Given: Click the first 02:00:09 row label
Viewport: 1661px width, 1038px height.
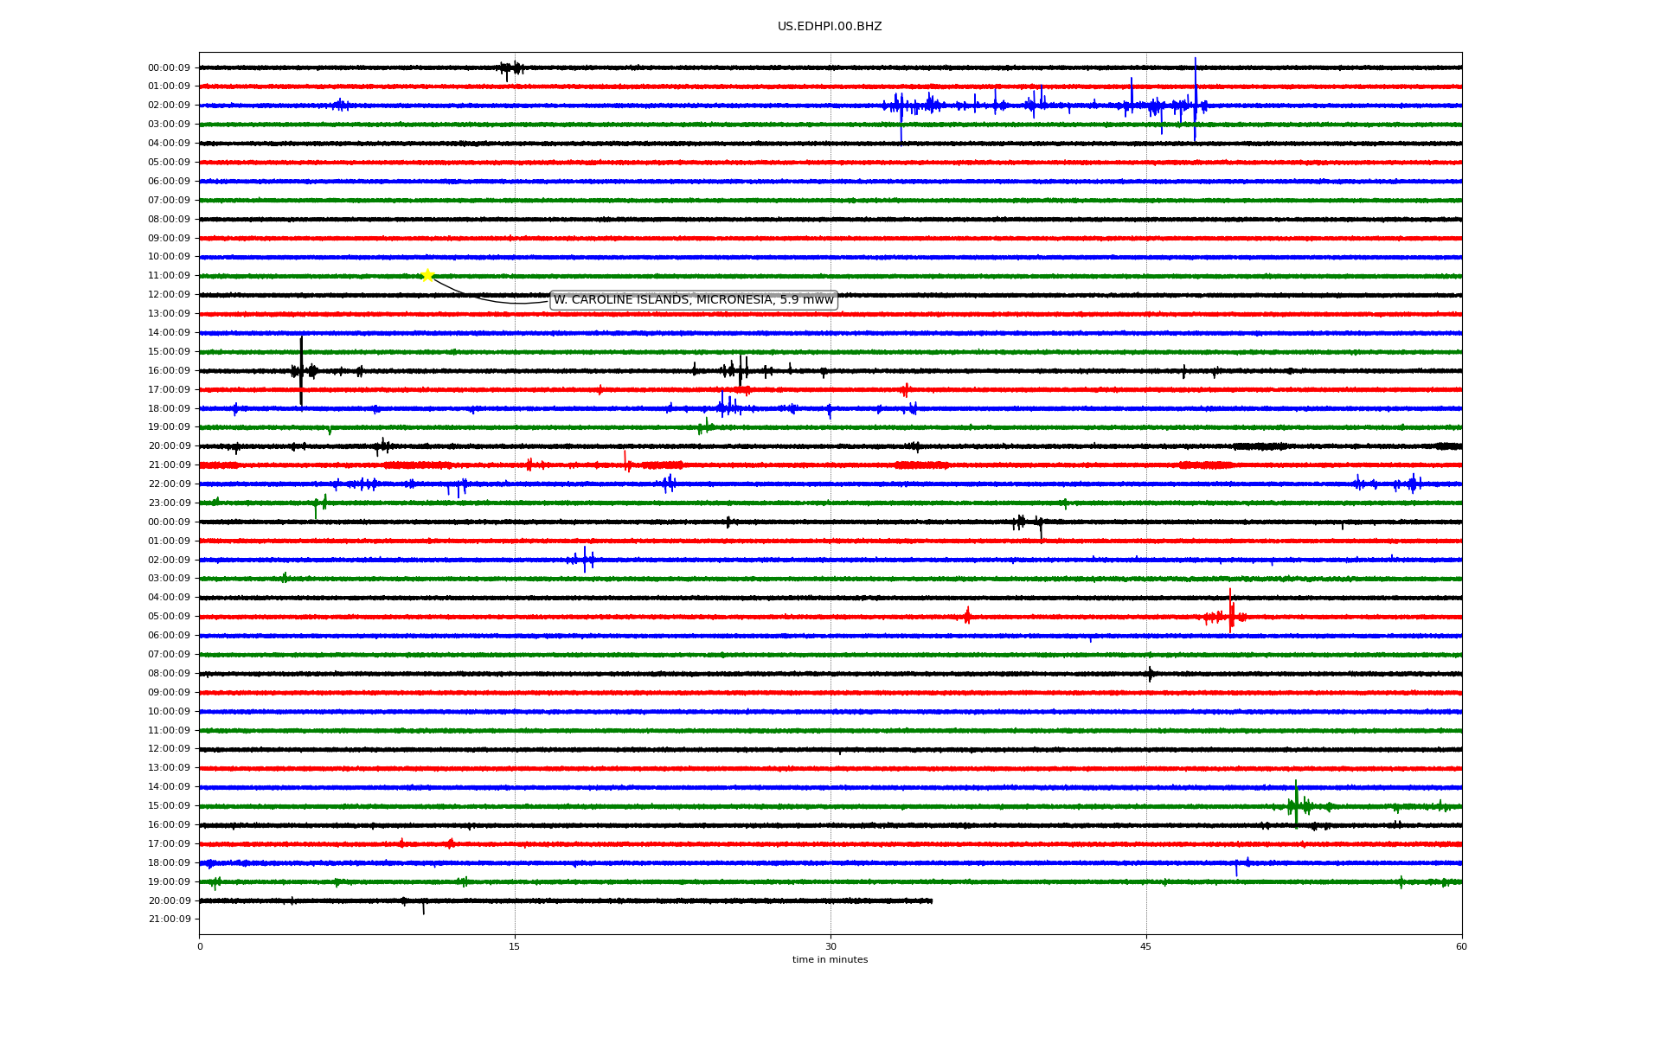Looking at the screenshot, I should pos(169,106).
